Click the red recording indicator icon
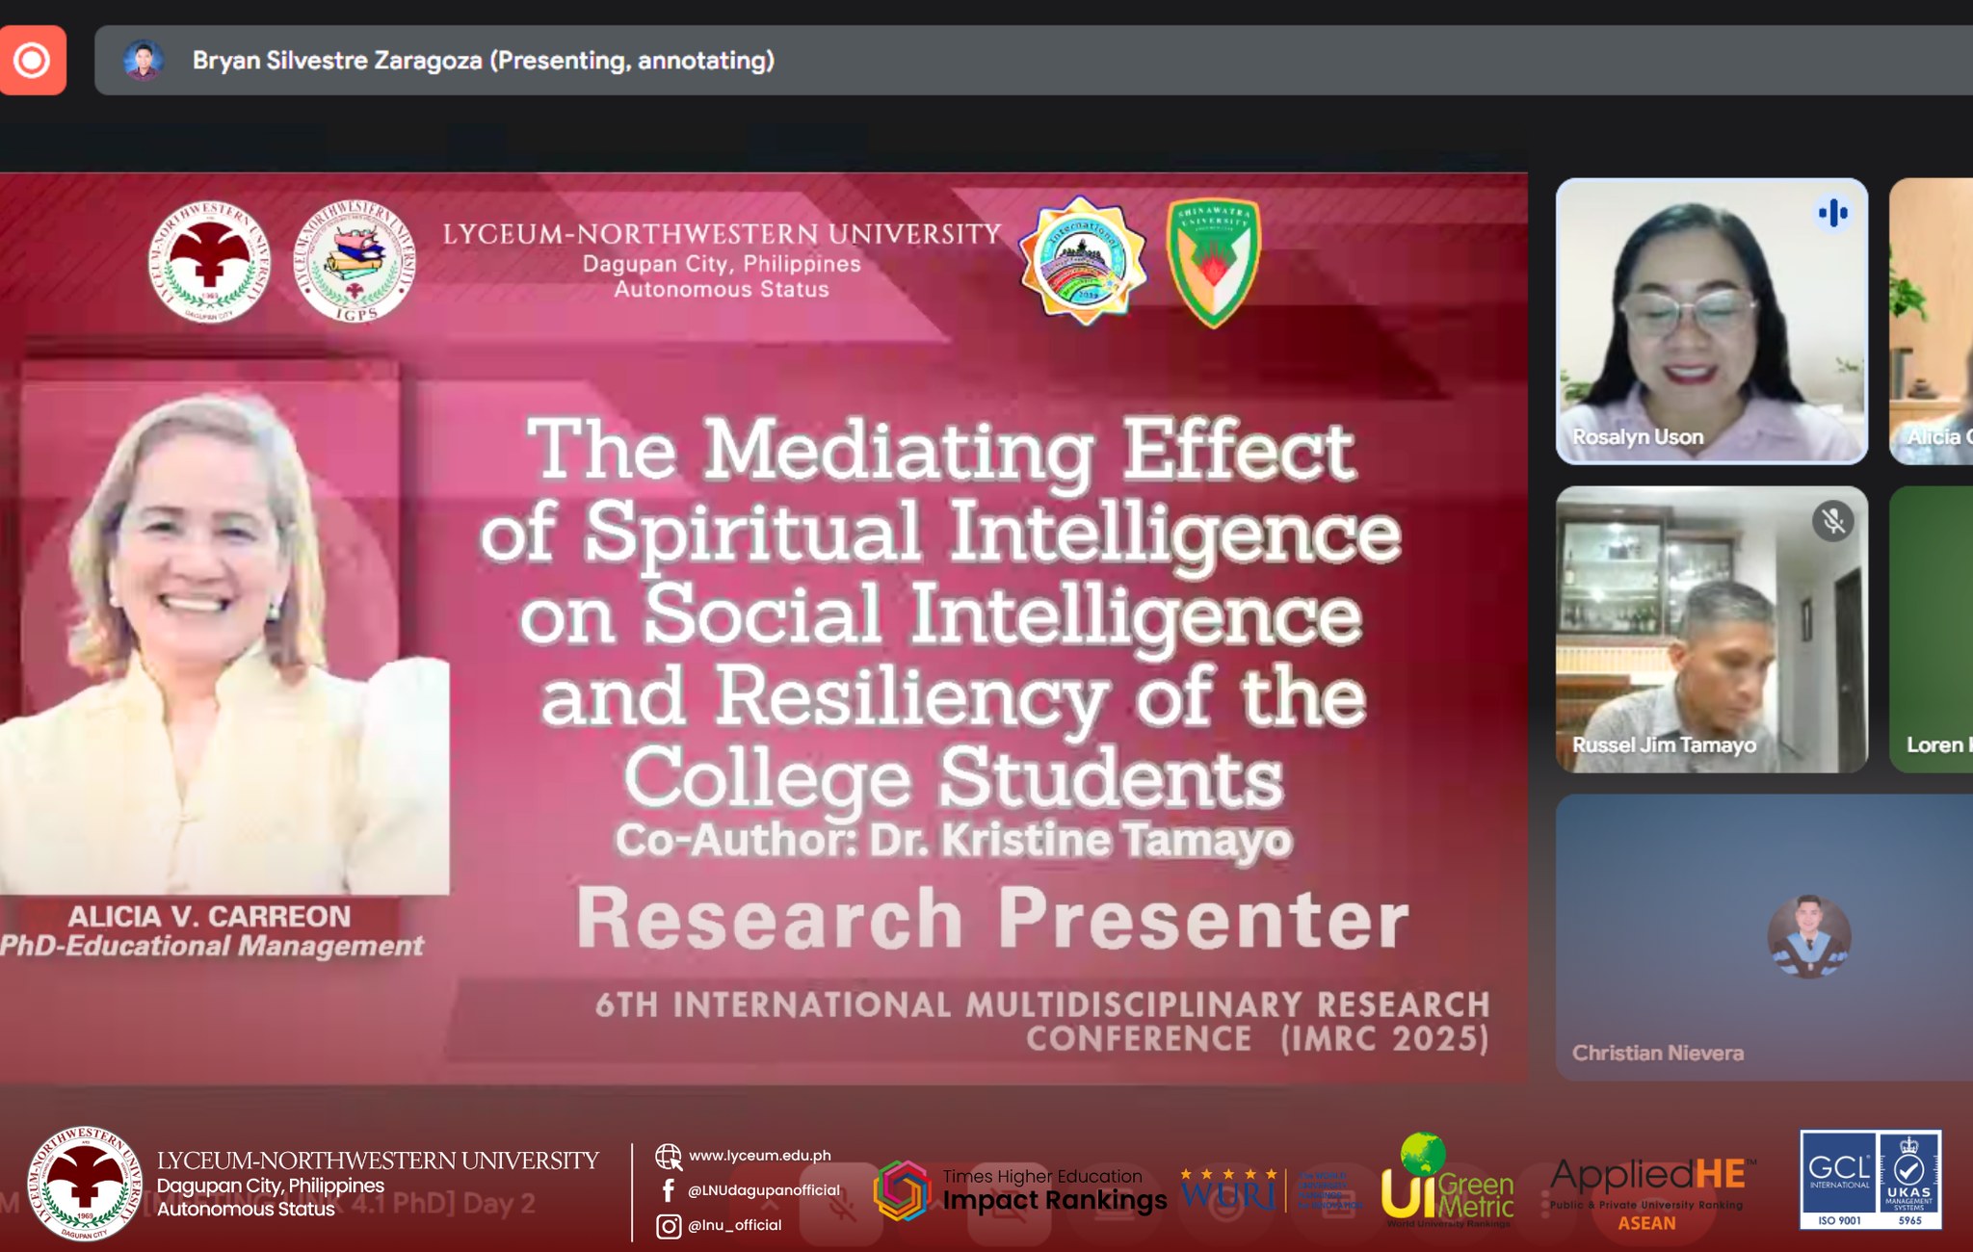Screen dimensions: 1973x1252 [32, 60]
